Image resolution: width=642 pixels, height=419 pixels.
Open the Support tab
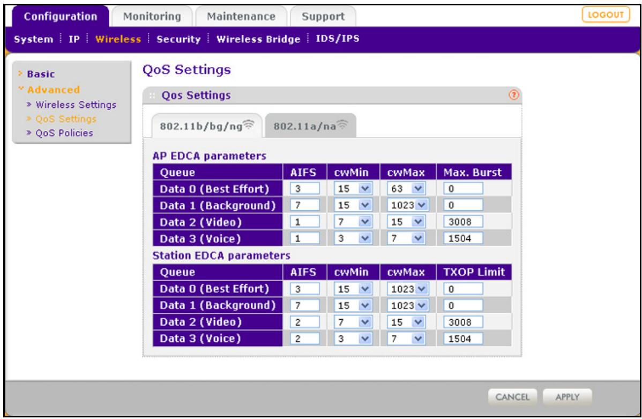click(x=323, y=17)
